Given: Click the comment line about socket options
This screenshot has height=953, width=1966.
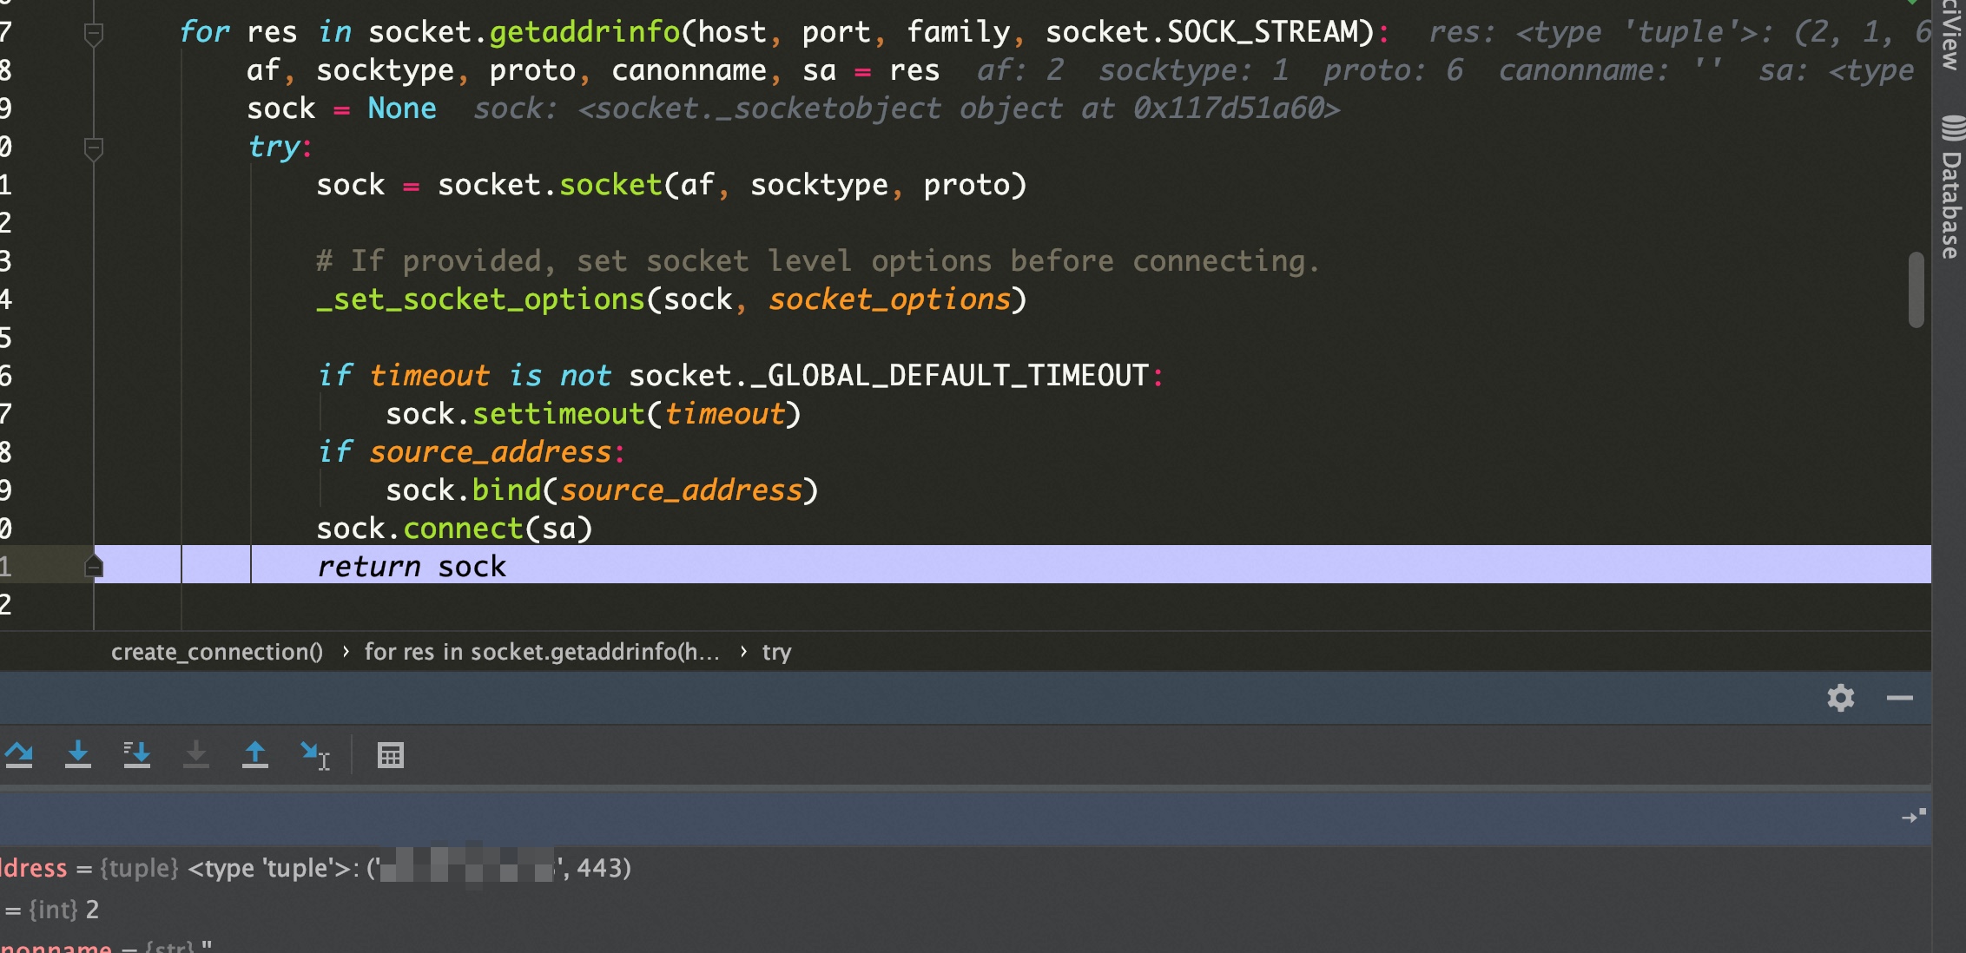Looking at the screenshot, I should (818, 261).
